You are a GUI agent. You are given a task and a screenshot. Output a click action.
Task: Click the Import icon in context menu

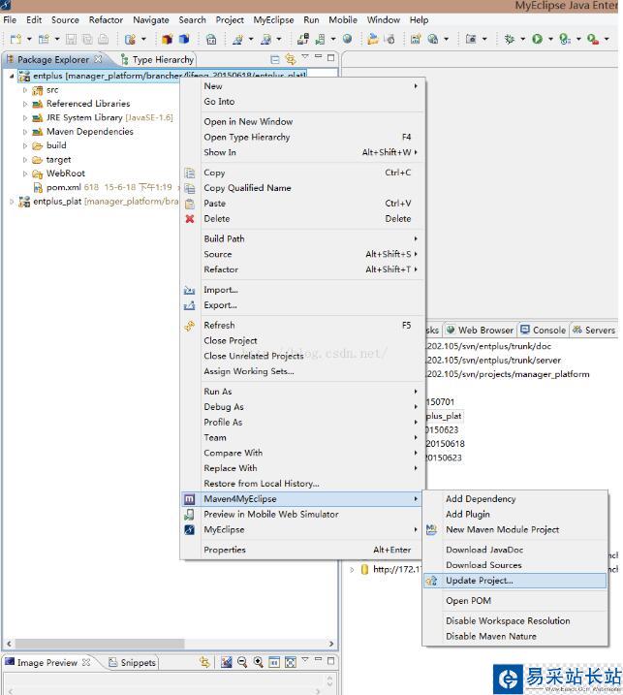click(x=189, y=291)
